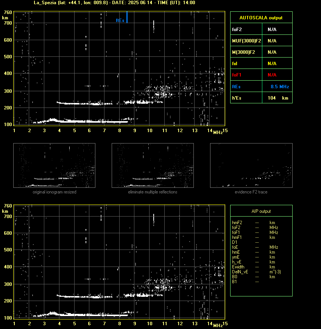Click the 'AIP output' header
This screenshot has width=321, height=329.
(x=261, y=211)
